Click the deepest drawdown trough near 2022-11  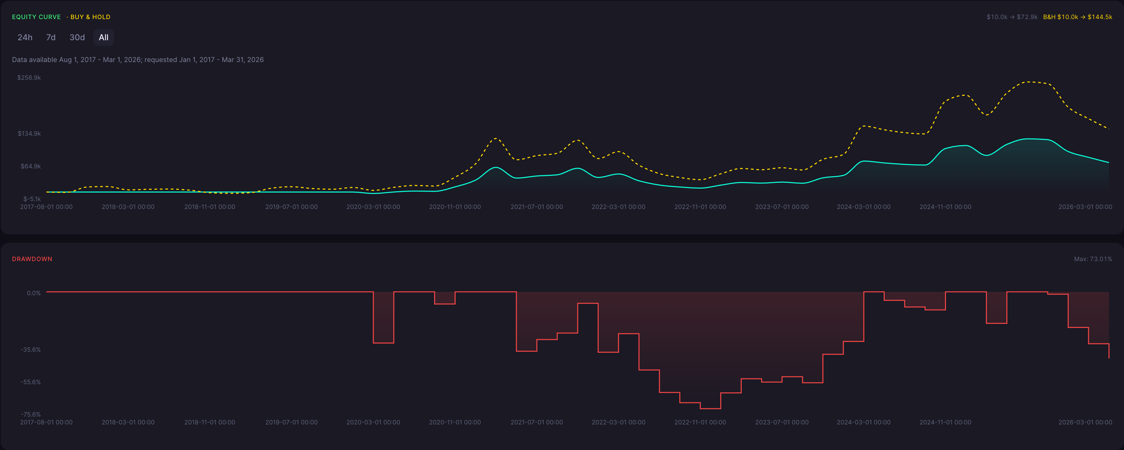(x=710, y=408)
